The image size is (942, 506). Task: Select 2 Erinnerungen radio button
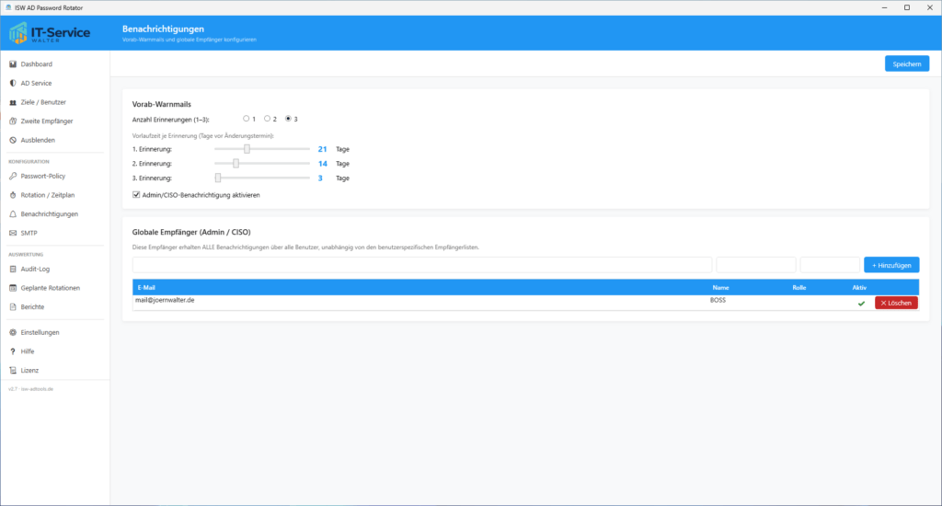point(267,119)
